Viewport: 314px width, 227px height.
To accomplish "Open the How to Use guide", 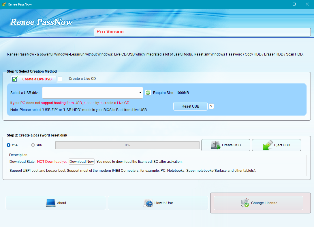I will [x=158, y=203].
